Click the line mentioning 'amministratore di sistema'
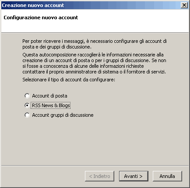 coord(94,72)
